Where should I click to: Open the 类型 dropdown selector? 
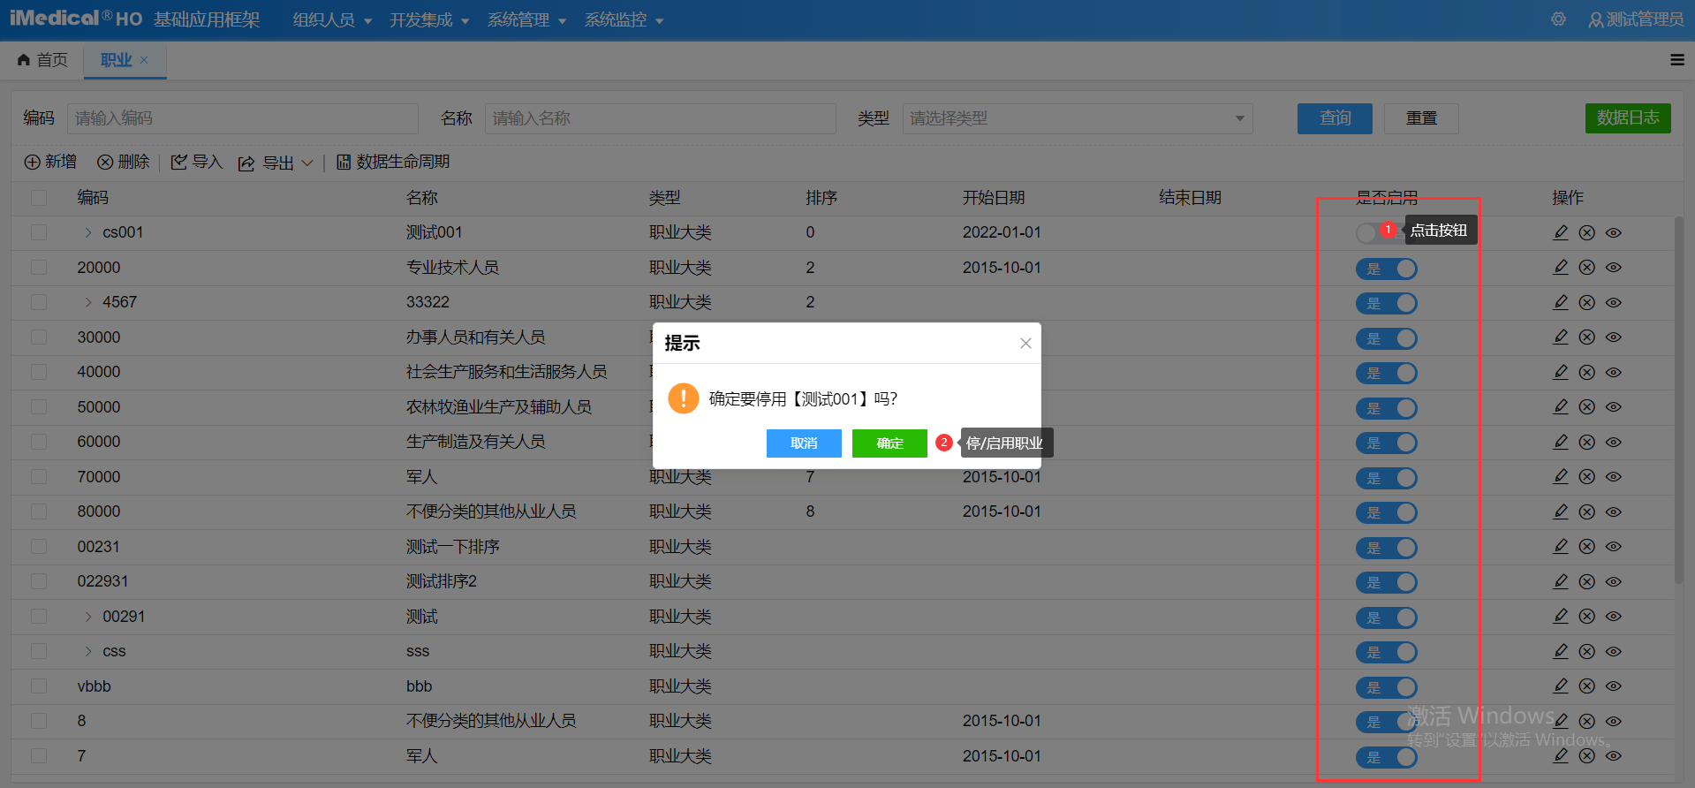[x=1077, y=118]
